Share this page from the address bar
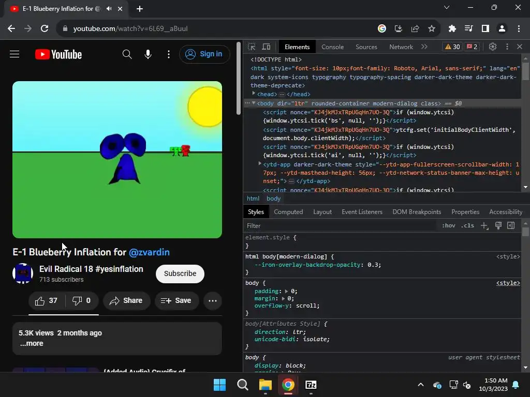Viewport: 530px width, 397px height. (415, 28)
